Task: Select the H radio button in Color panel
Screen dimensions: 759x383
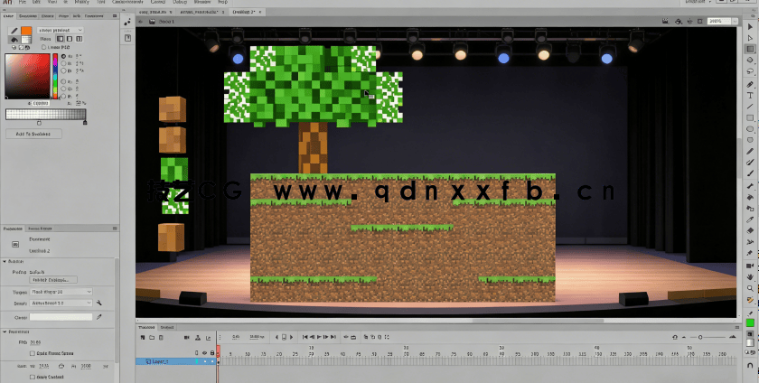Action: pyautogui.click(x=63, y=57)
